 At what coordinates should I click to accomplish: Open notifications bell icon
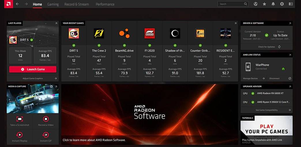(273, 4)
